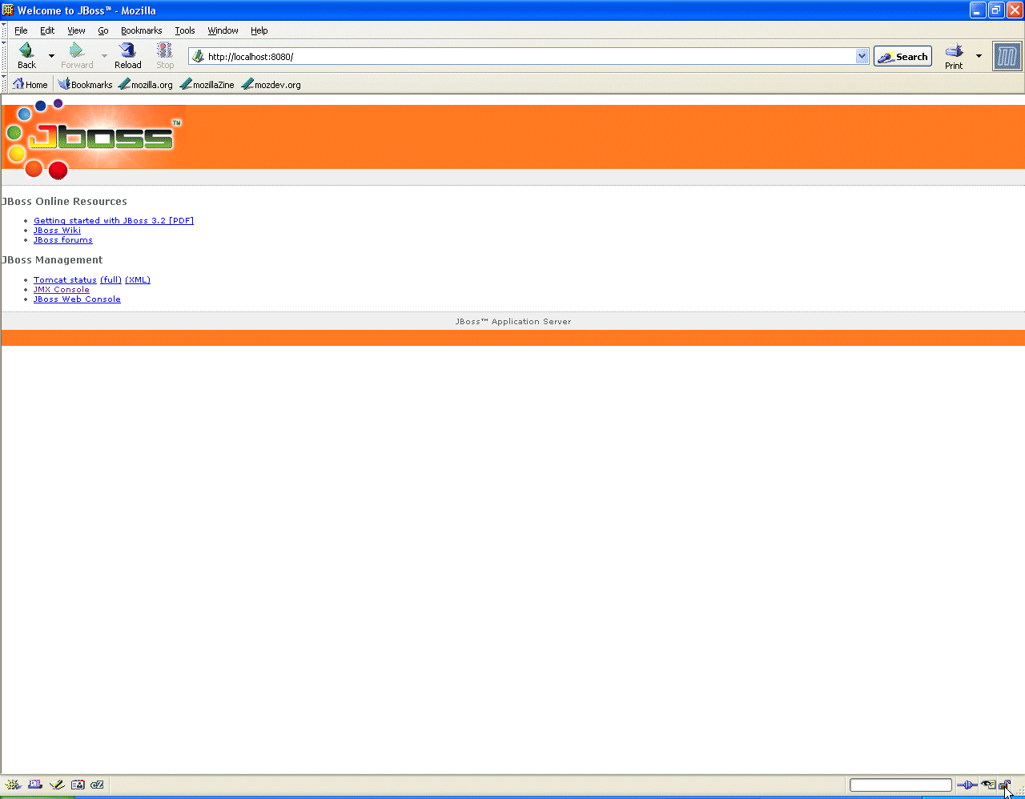The image size is (1025, 799).
Task: Click the Mozilla throbber logo icon
Action: coord(1007,56)
